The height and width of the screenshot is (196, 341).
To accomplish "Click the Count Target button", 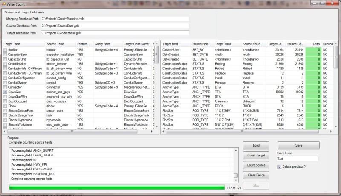I will (x=256, y=155).
